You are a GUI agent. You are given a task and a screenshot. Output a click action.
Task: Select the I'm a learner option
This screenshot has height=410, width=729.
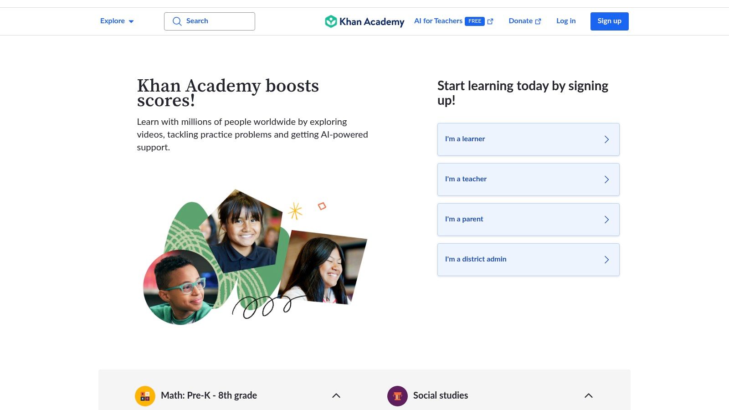[x=528, y=139]
